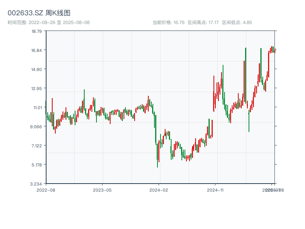Click the 5.178 price axis label
305x229 pixels.
point(37,165)
